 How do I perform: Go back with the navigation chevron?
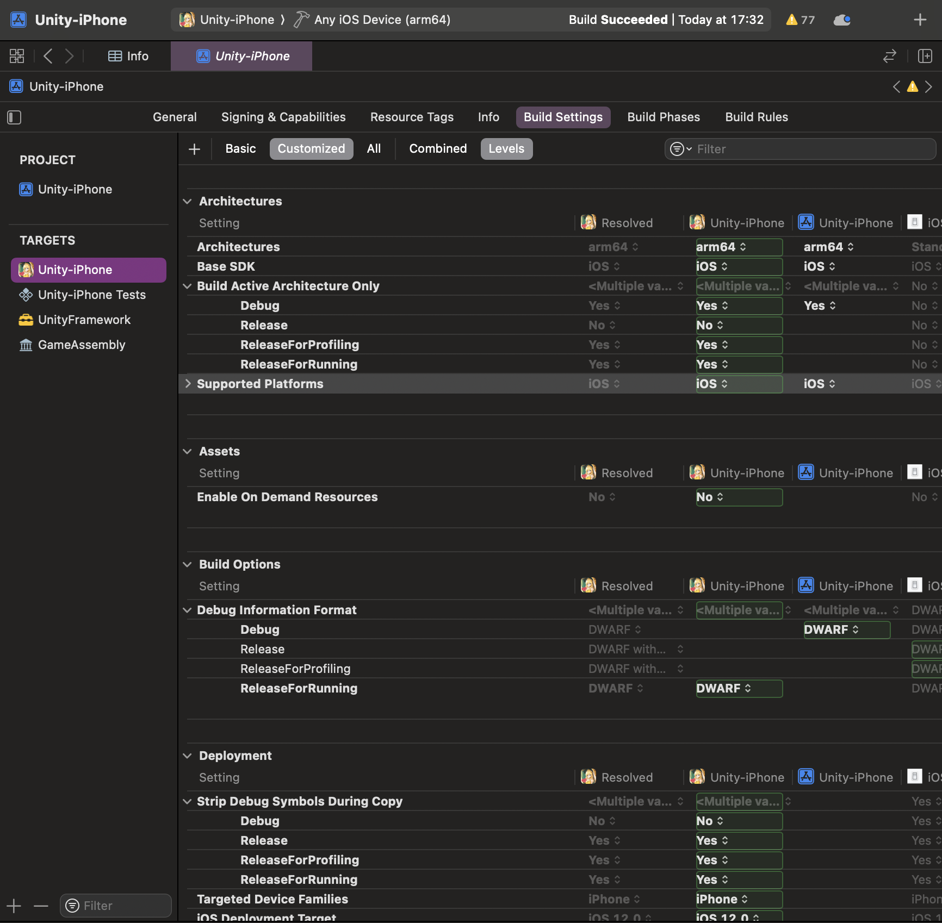coord(48,56)
